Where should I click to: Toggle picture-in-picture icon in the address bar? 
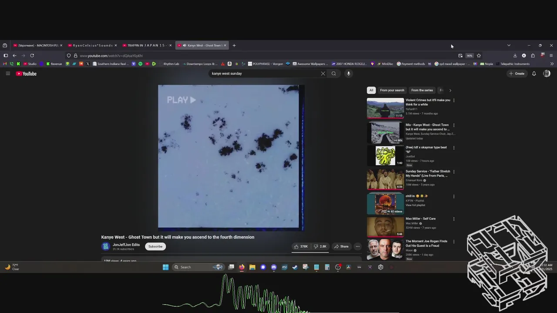coord(460,56)
